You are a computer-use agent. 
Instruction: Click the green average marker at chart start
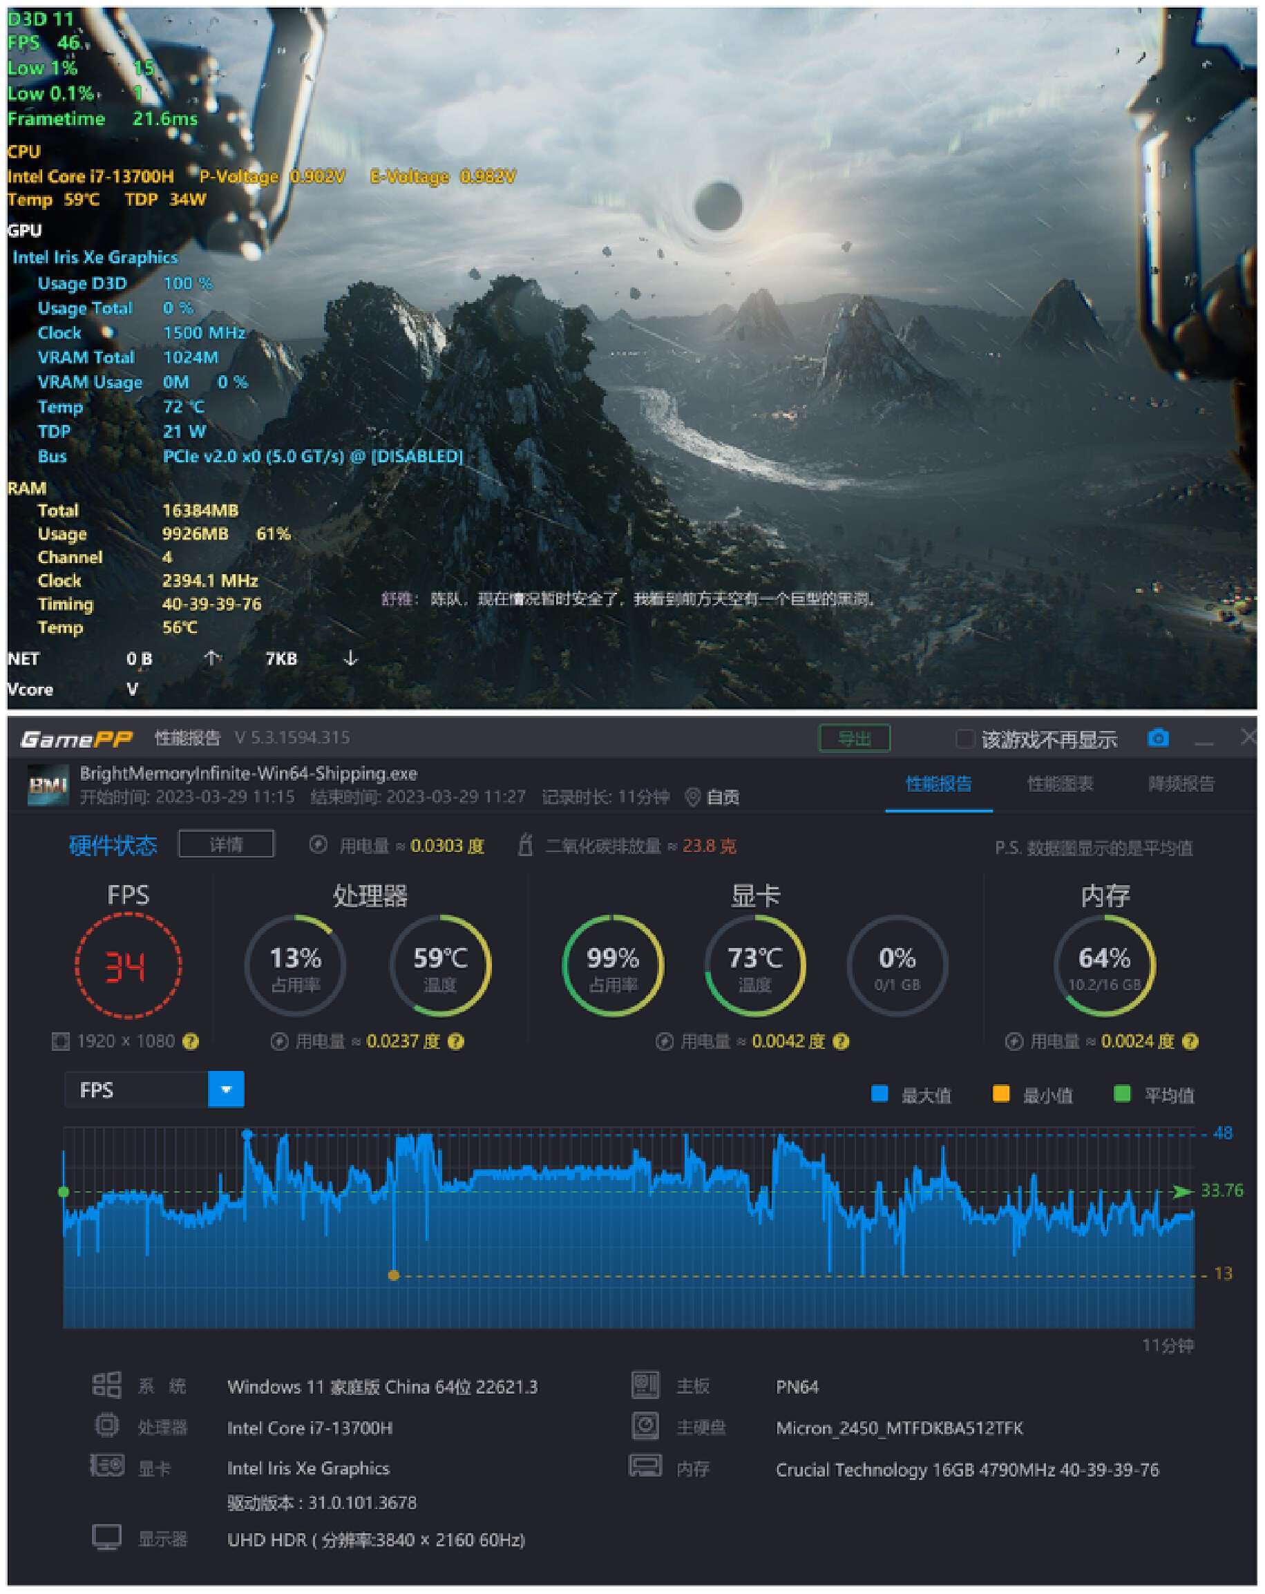(x=64, y=1192)
